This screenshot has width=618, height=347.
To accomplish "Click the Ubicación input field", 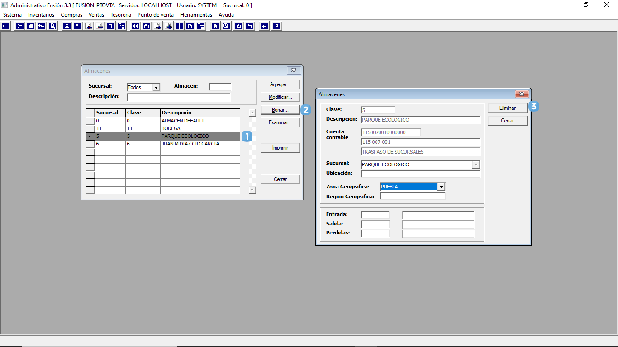I will coord(421,173).
